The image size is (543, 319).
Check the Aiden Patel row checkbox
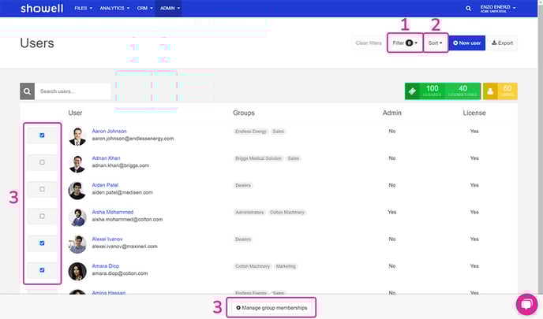click(x=43, y=189)
